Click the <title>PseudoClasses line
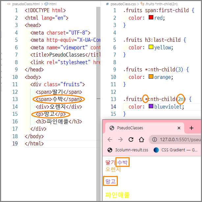Screen dimensions: 202x202 point(65,55)
